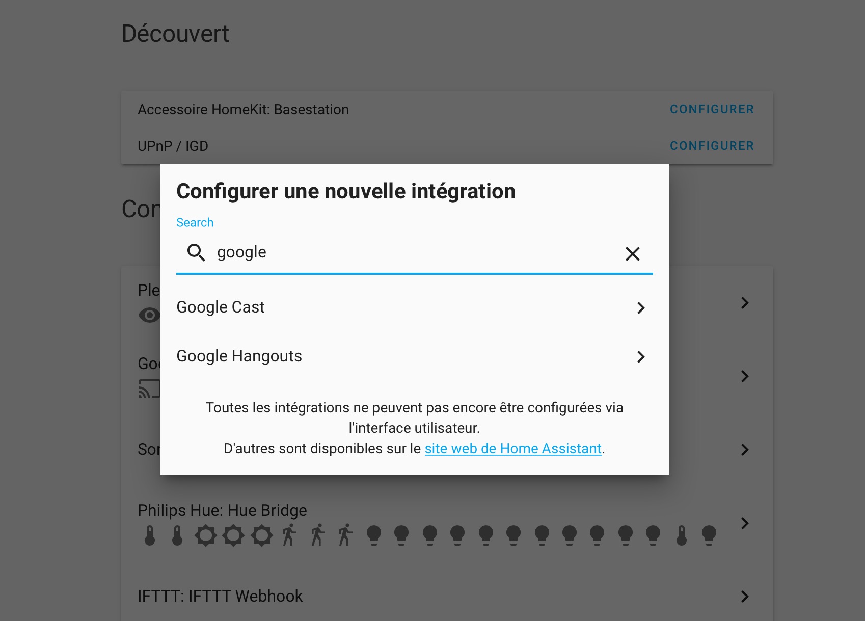Image resolution: width=865 pixels, height=621 pixels.
Task: Click the first thermometer icon in Hue Bridge
Action: pos(150,535)
